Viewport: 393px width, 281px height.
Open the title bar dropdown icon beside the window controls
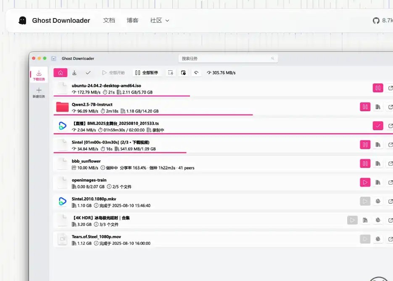53,59
